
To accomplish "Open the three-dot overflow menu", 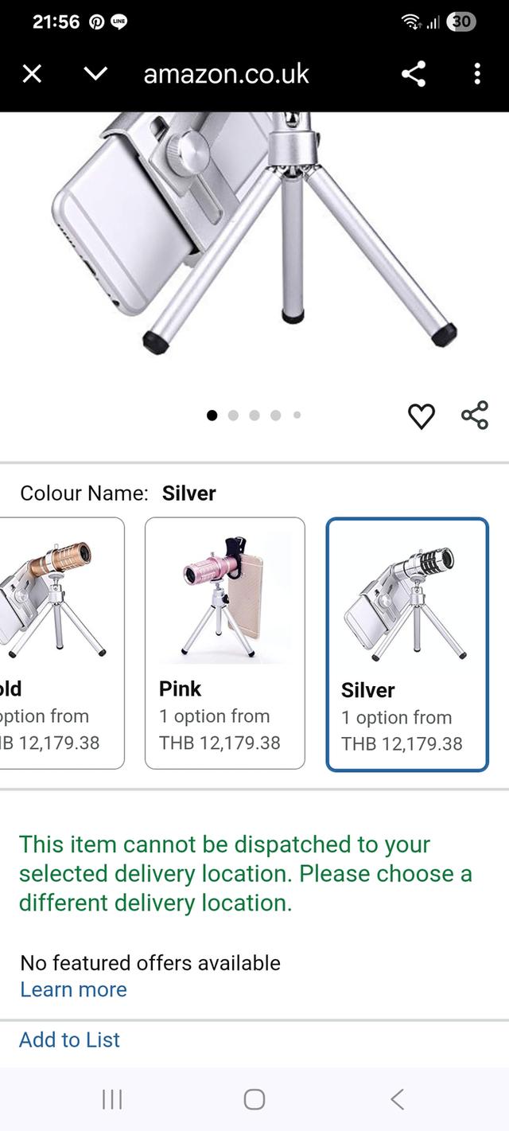I will coord(477,75).
